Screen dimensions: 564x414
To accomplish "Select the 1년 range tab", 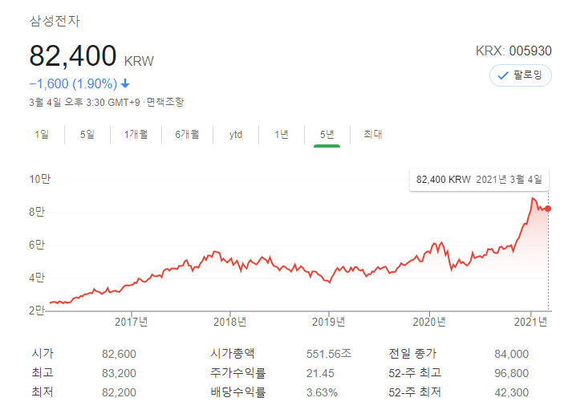I will click(x=282, y=135).
